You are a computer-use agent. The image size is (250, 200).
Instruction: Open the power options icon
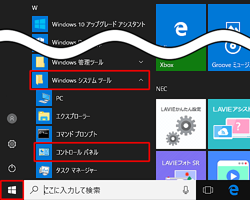[12, 168]
